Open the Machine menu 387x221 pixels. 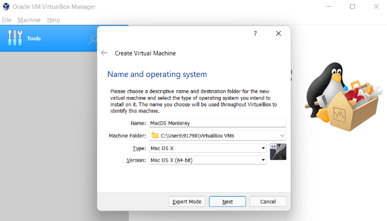click(x=29, y=20)
